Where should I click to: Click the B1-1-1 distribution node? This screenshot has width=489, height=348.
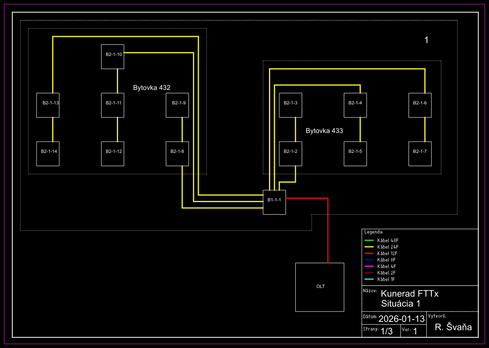274,203
